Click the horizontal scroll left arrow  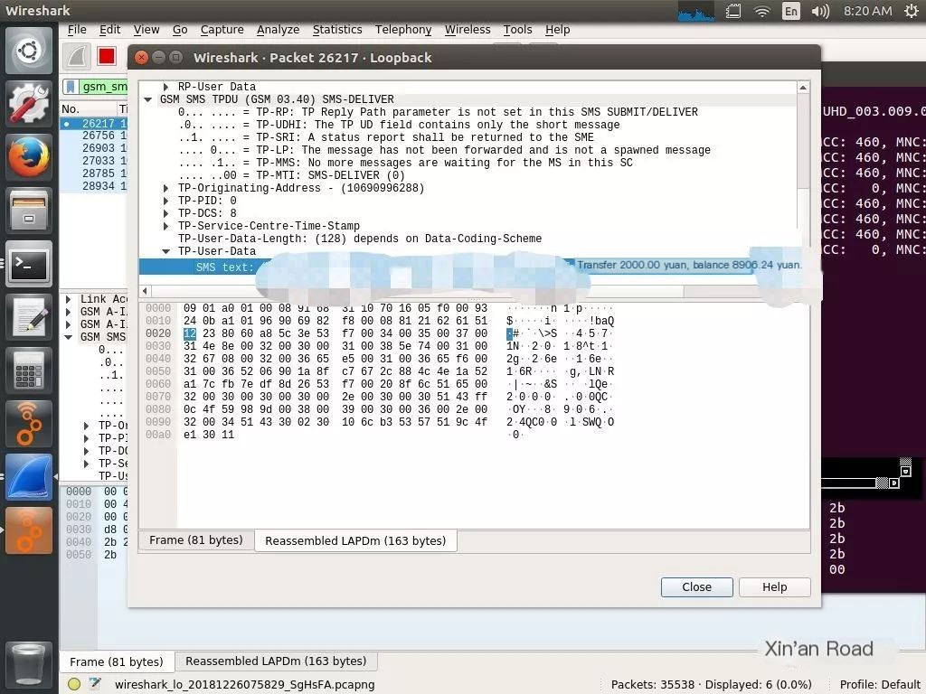tap(145, 291)
